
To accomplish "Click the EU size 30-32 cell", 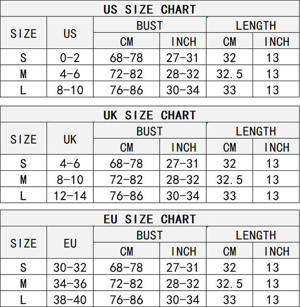I will (x=70, y=267).
